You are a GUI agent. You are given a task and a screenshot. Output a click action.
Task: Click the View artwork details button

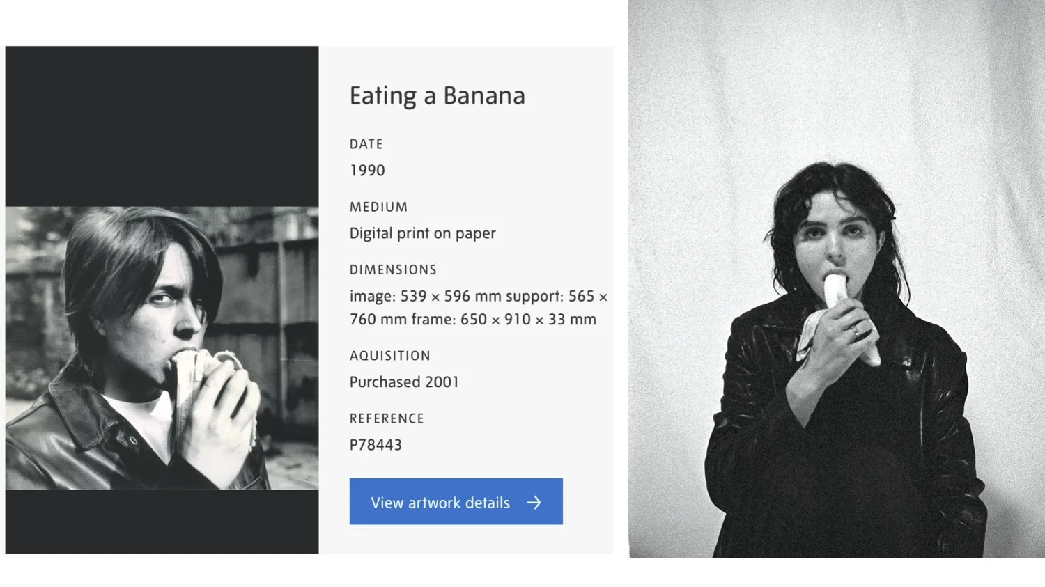click(456, 501)
